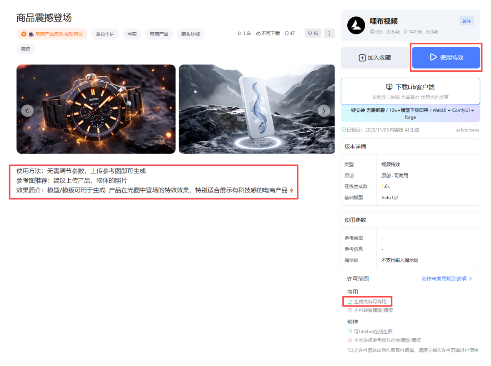Viewport: 491px width, 366px height.
Task: Click the play count icon showing 1.6k
Action: point(240,33)
